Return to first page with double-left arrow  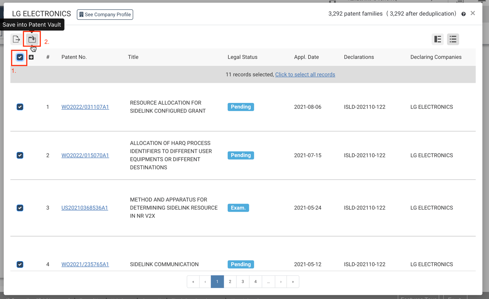(x=193, y=282)
